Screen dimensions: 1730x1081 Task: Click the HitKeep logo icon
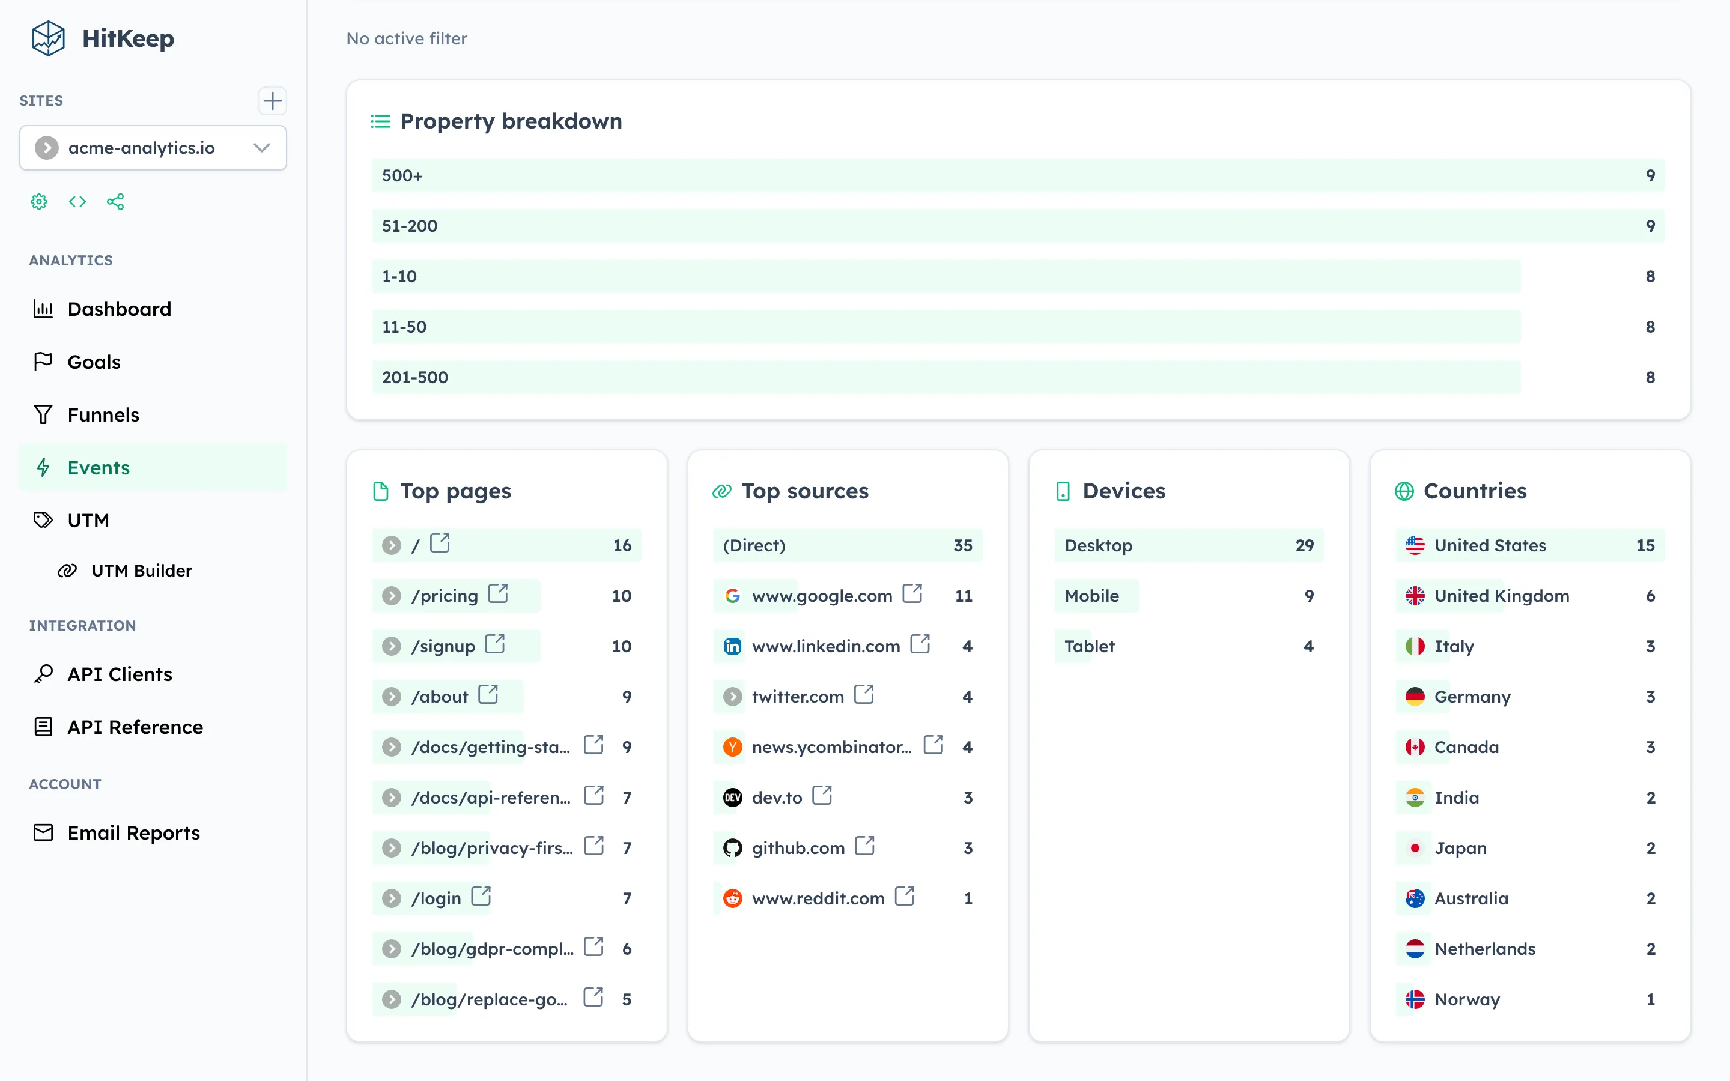[x=47, y=38]
